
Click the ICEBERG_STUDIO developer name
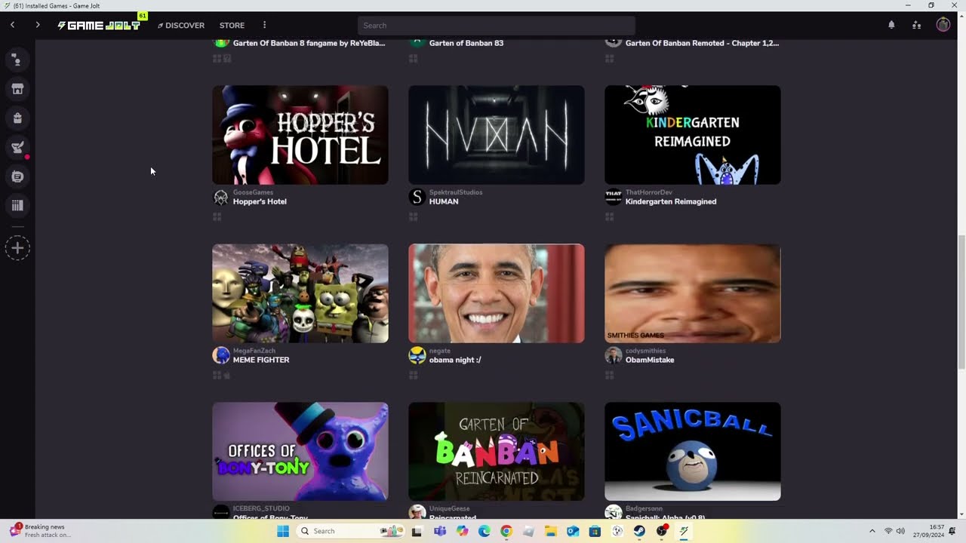[x=261, y=509]
